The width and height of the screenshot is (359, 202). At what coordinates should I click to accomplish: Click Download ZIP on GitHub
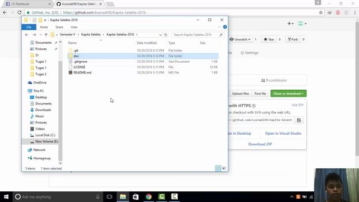tap(260, 144)
